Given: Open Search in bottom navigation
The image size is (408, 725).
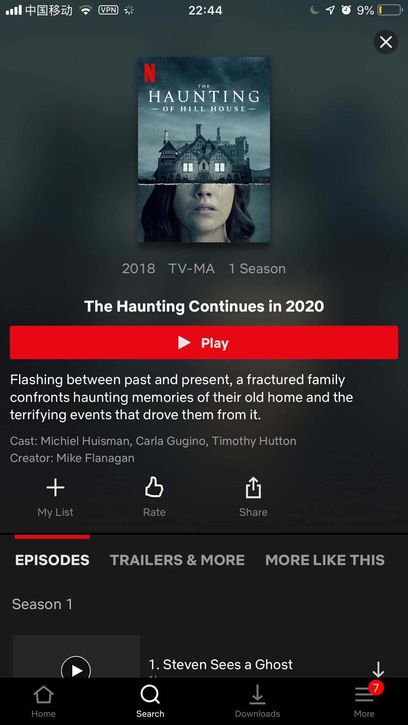Looking at the screenshot, I should [150, 702].
